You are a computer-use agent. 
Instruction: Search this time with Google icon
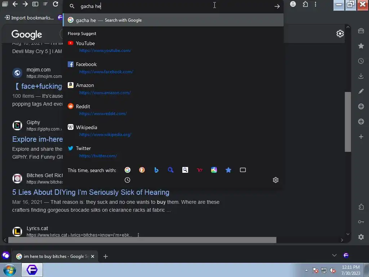click(128, 170)
